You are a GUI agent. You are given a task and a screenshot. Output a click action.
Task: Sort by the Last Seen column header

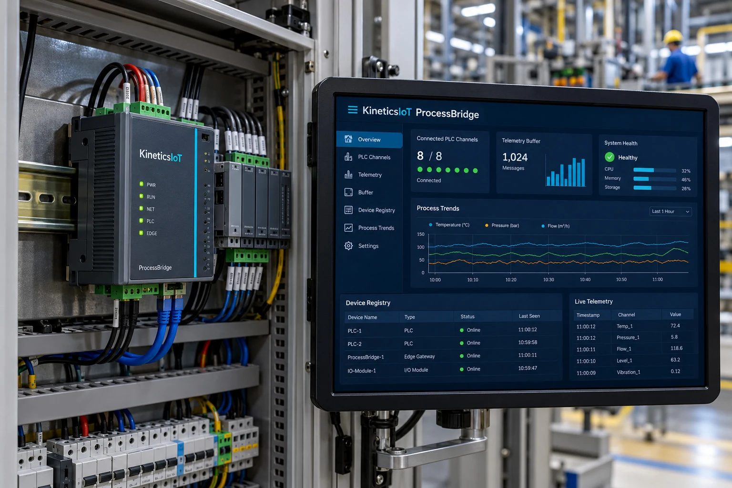click(x=529, y=316)
